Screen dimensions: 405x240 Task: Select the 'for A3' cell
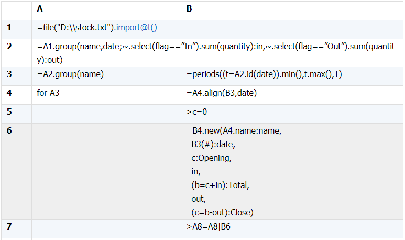[106, 95]
